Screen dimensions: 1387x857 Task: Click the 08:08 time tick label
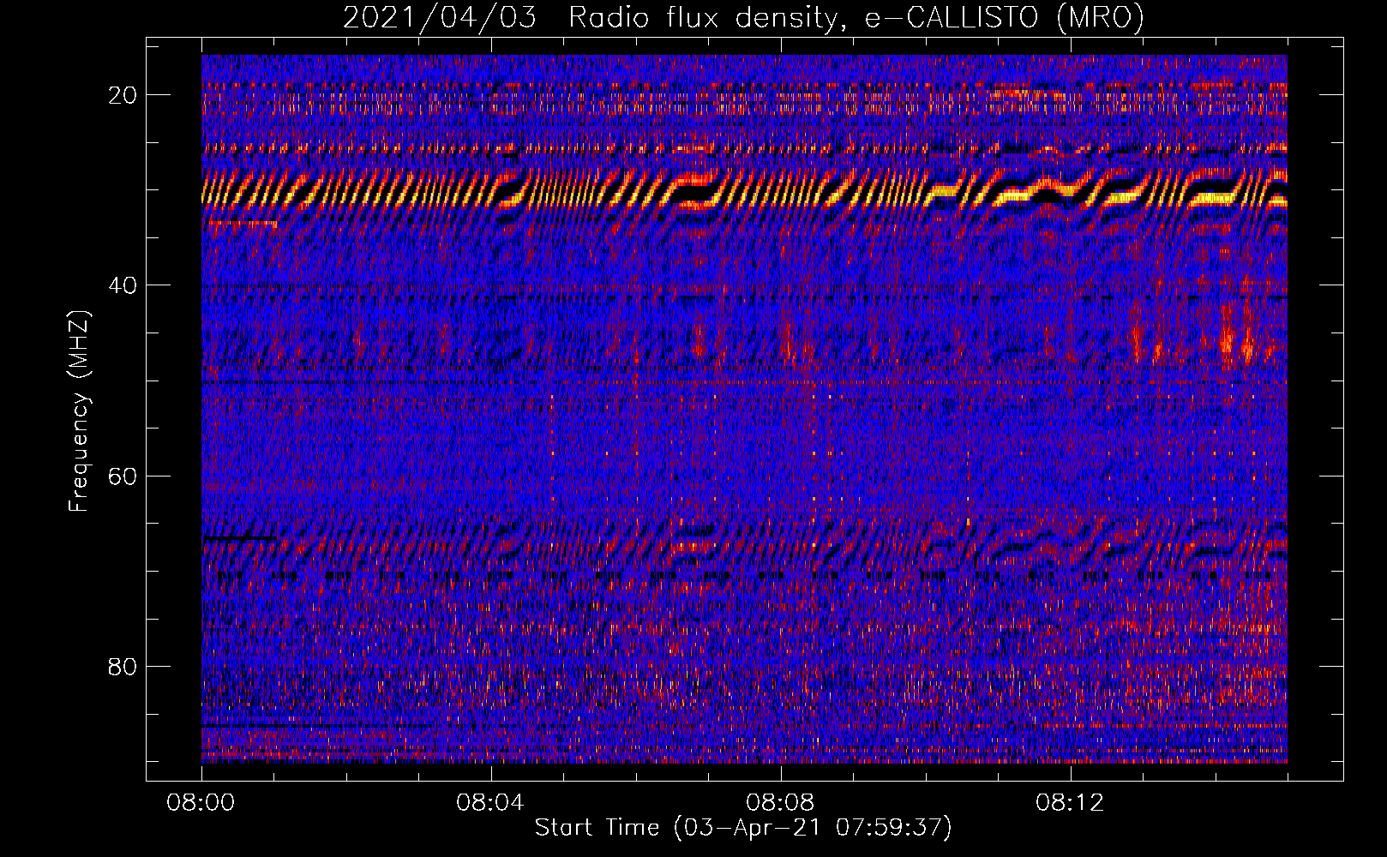780,803
